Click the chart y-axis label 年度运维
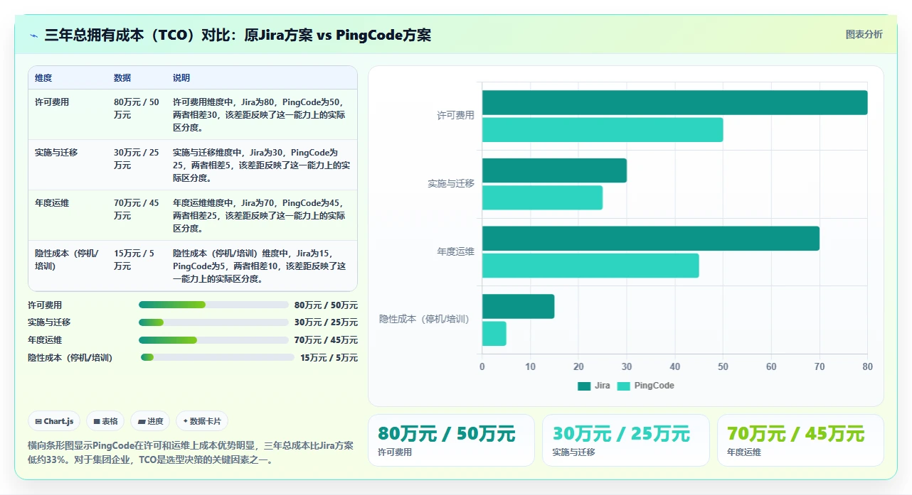Viewport: 912px width, 495px height. pyautogui.click(x=455, y=251)
